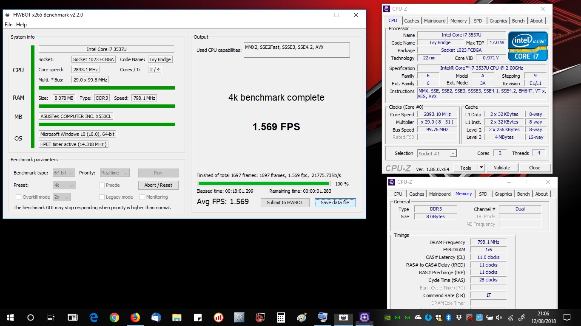Open the Windows Ink Workspace pen icon
This screenshot has height=326, width=581.
tap(521, 317)
